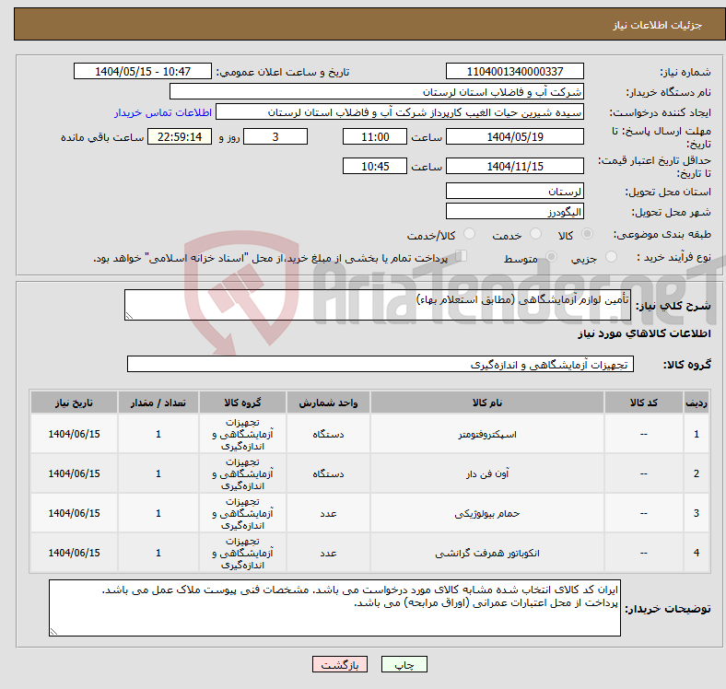The width and height of the screenshot is (726, 689).
Task: Click the کد کالا column header
Action: (x=644, y=403)
